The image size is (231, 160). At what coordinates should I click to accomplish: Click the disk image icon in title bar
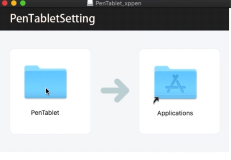90,3
